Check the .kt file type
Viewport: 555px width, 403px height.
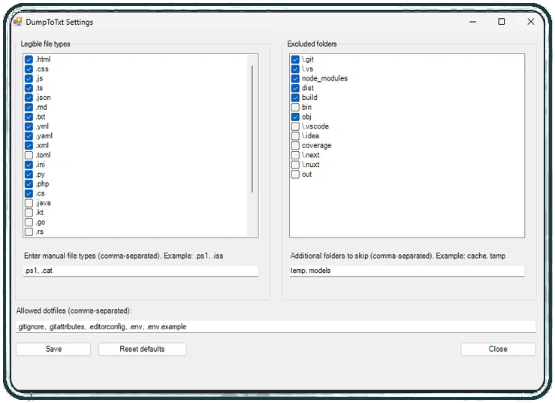29,213
